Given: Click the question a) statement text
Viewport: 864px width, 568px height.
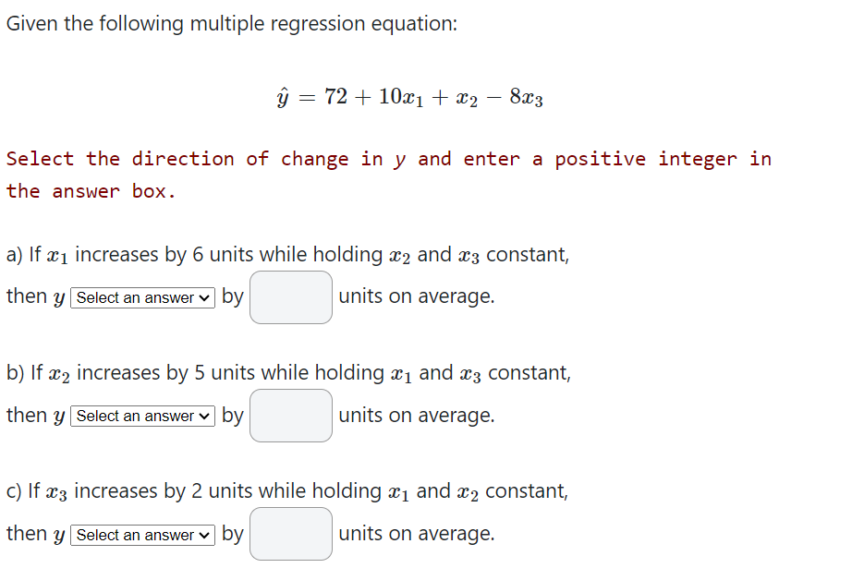Looking at the screenshot, I should [x=286, y=254].
